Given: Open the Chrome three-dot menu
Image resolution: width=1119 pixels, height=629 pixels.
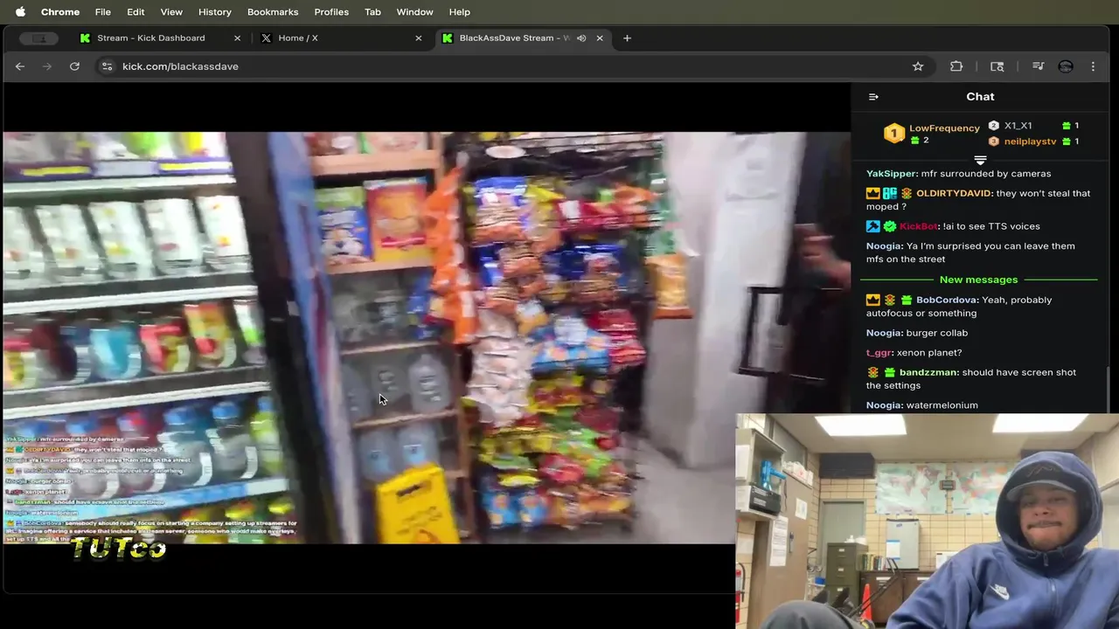Looking at the screenshot, I should [x=1093, y=66].
